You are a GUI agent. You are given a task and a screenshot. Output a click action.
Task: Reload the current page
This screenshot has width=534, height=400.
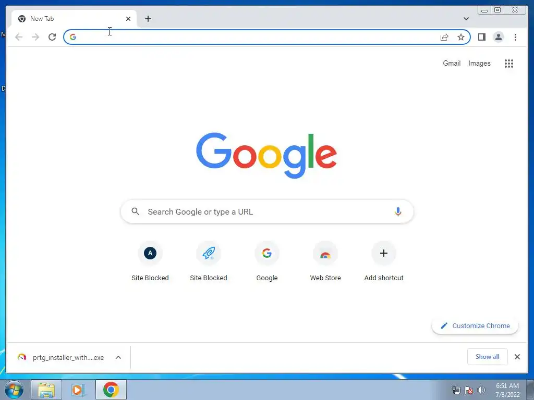[x=52, y=37]
